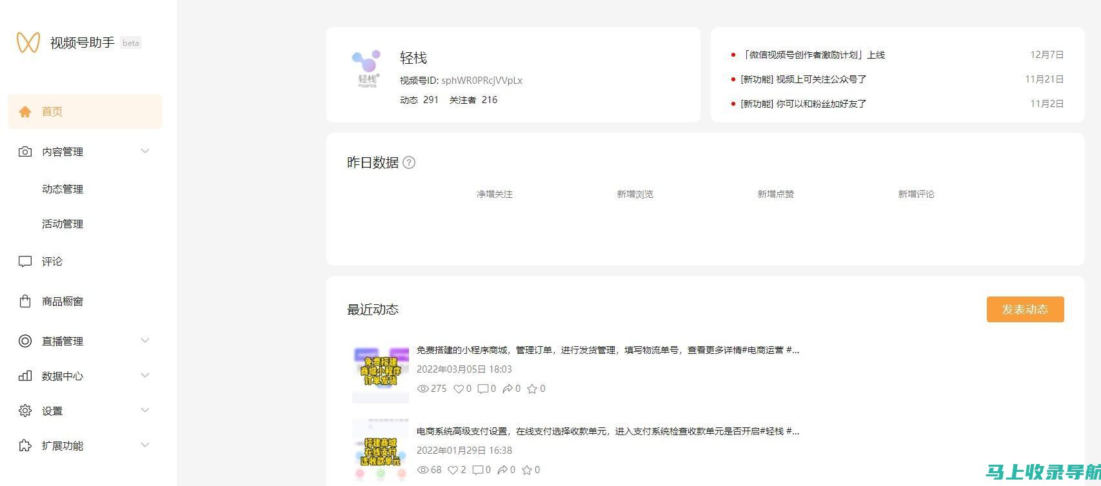Click the 新增评论 data label
The width and height of the screenshot is (1101, 486).
click(x=917, y=194)
